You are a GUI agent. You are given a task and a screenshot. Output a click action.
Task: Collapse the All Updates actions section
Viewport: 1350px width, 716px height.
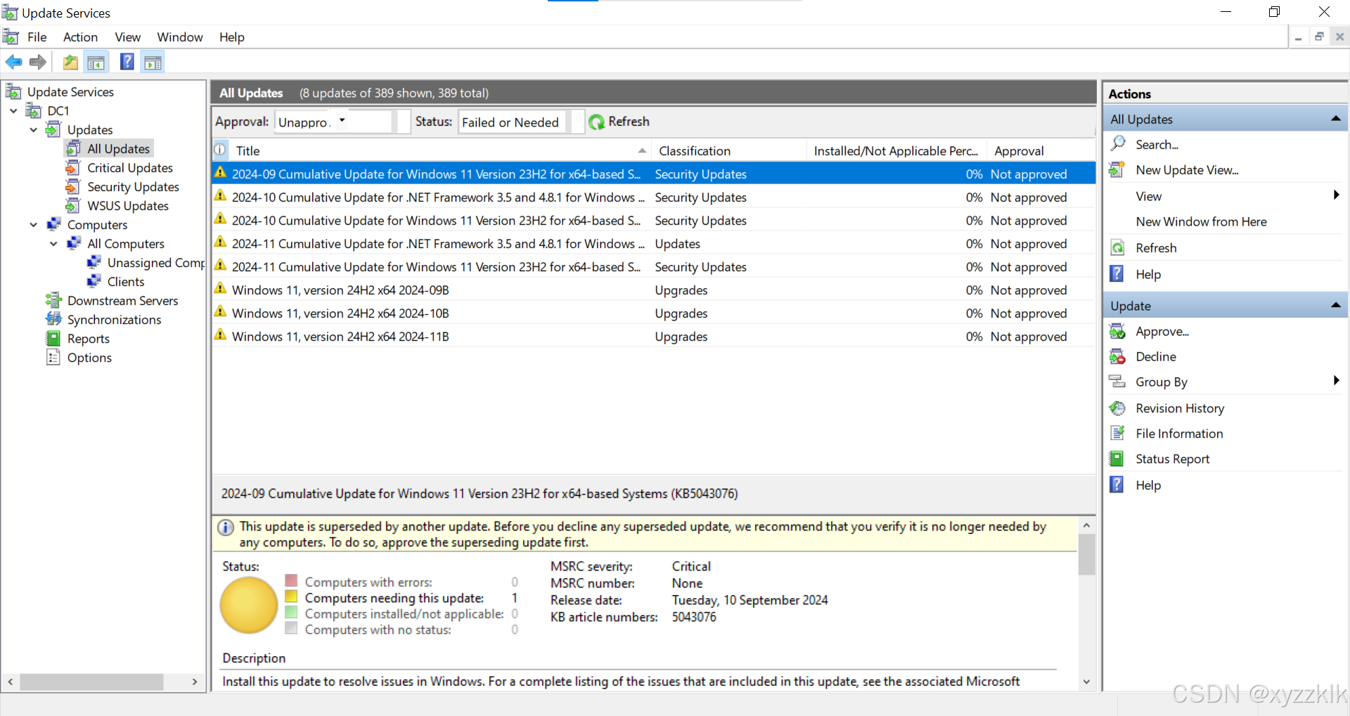[x=1335, y=119]
